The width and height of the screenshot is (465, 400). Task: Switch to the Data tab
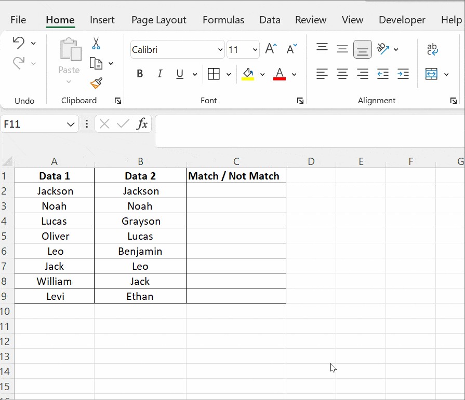point(270,20)
